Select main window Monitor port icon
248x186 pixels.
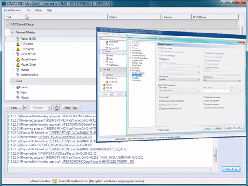pyautogui.click(x=18, y=69)
